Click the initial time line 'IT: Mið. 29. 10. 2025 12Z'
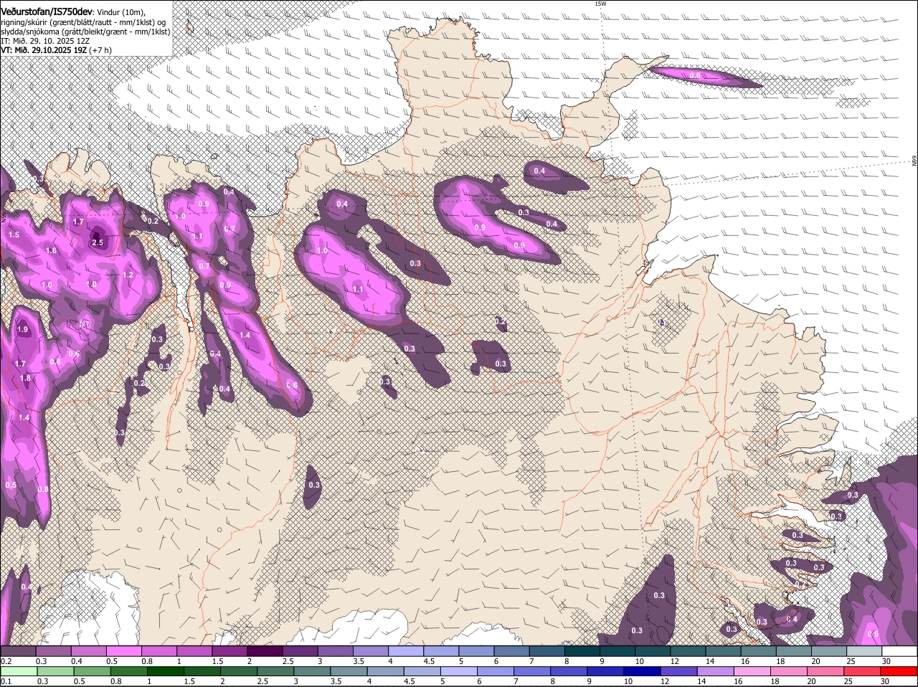 45,41
